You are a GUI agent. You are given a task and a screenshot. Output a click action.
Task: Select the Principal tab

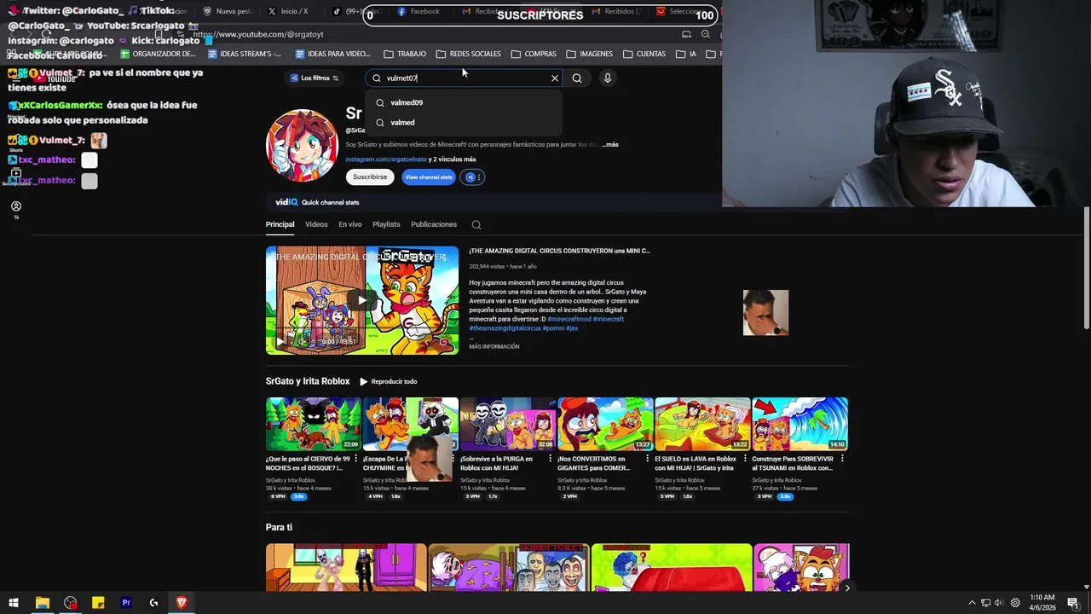280,224
